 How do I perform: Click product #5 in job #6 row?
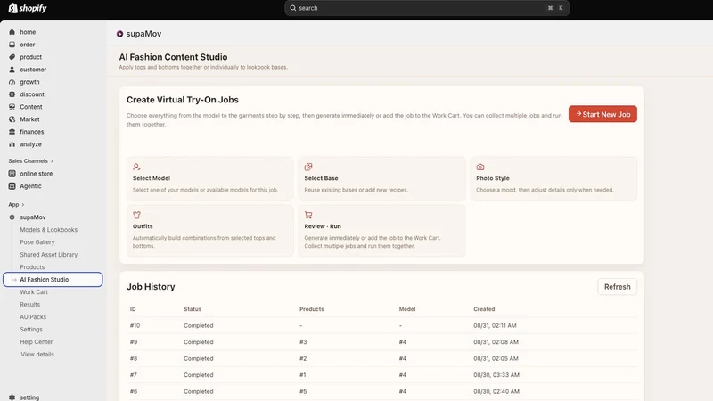(x=303, y=391)
